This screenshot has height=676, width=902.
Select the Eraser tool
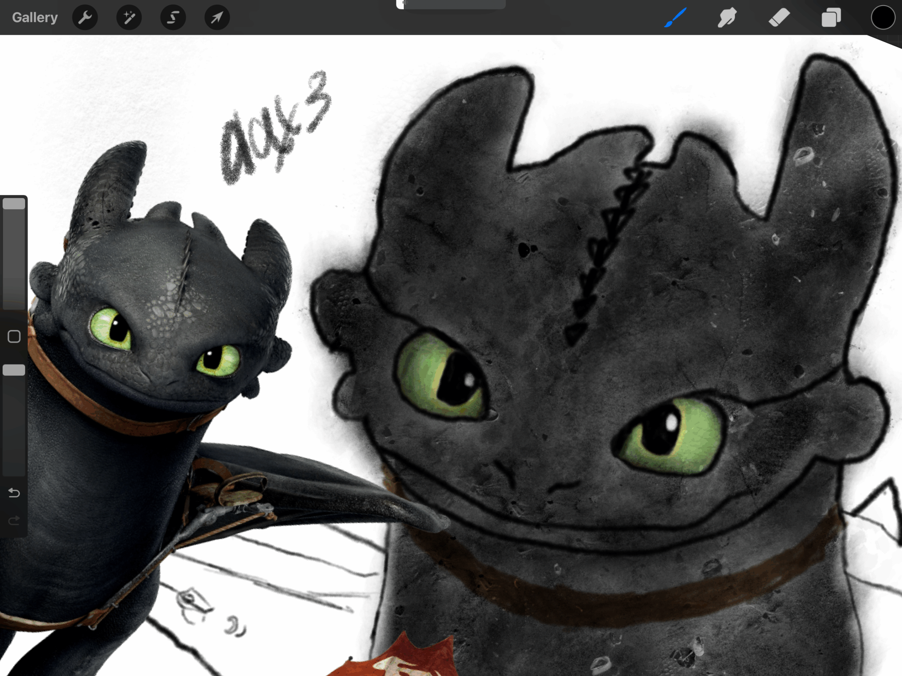[x=779, y=18]
